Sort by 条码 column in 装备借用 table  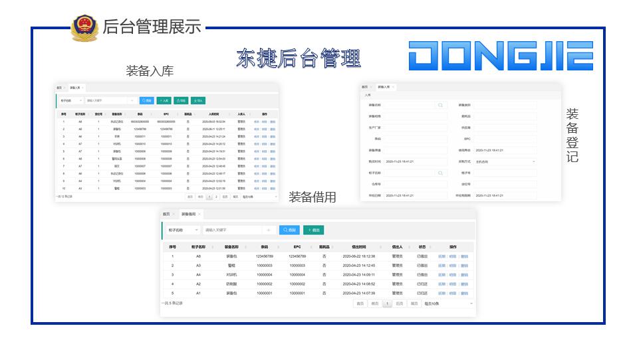coord(279,247)
